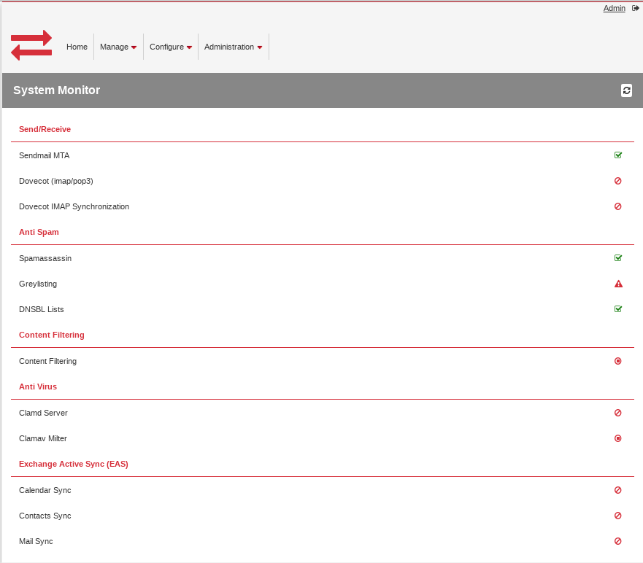Select the Content Filtering row label
The image size is (643, 563).
47,361
